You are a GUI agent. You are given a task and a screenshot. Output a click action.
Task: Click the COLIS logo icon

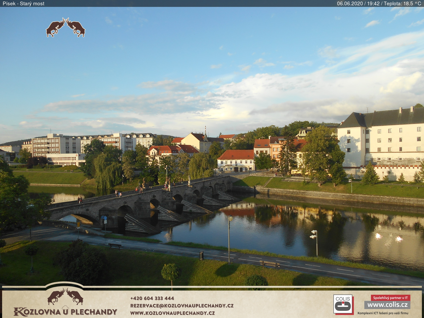pyautogui.click(x=343, y=304)
